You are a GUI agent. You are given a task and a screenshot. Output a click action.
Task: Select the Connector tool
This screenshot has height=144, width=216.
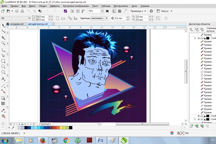point(3,91)
